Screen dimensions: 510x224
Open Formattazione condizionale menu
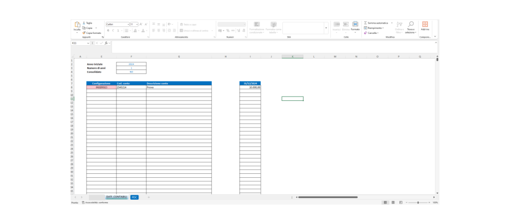point(256,27)
